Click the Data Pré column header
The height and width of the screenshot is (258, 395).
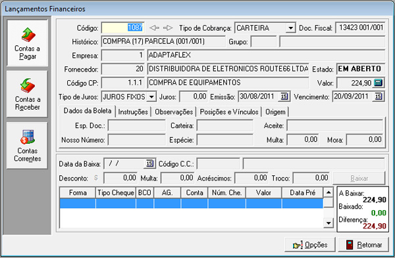pyautogui.click(x=302, y=193)
